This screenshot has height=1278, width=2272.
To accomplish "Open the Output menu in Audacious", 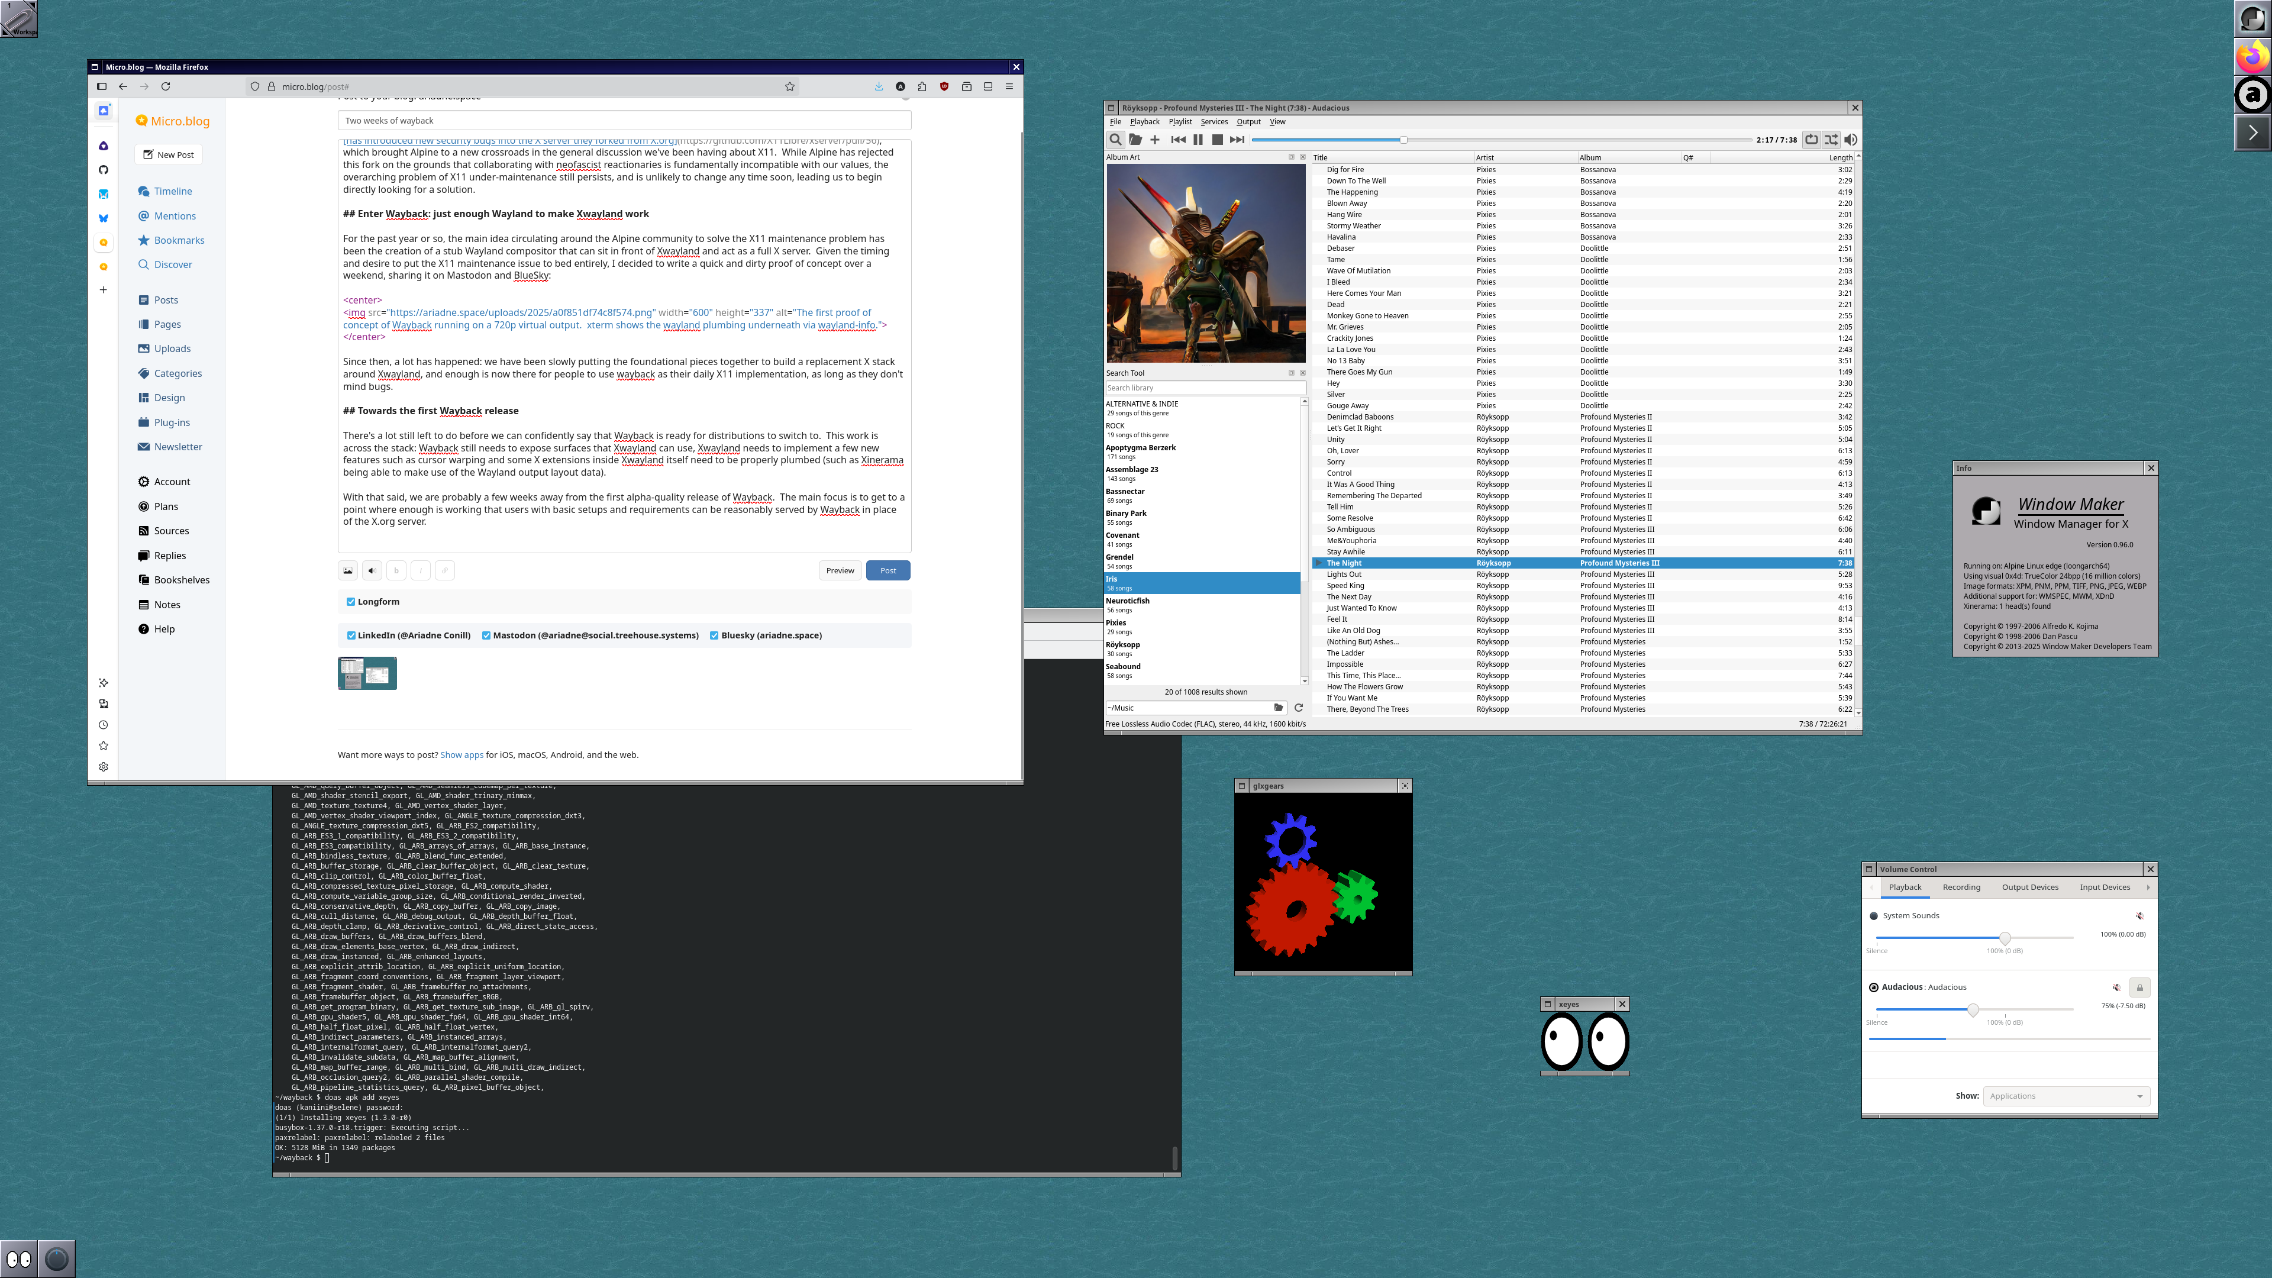I will (1248, 122).
